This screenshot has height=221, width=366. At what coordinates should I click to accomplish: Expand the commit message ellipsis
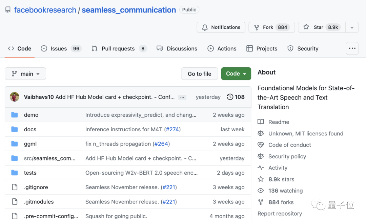[x=182, y=97]
